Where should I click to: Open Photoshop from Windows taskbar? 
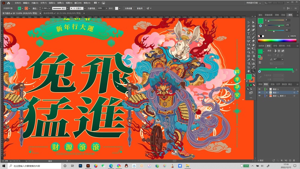(80, 166)
